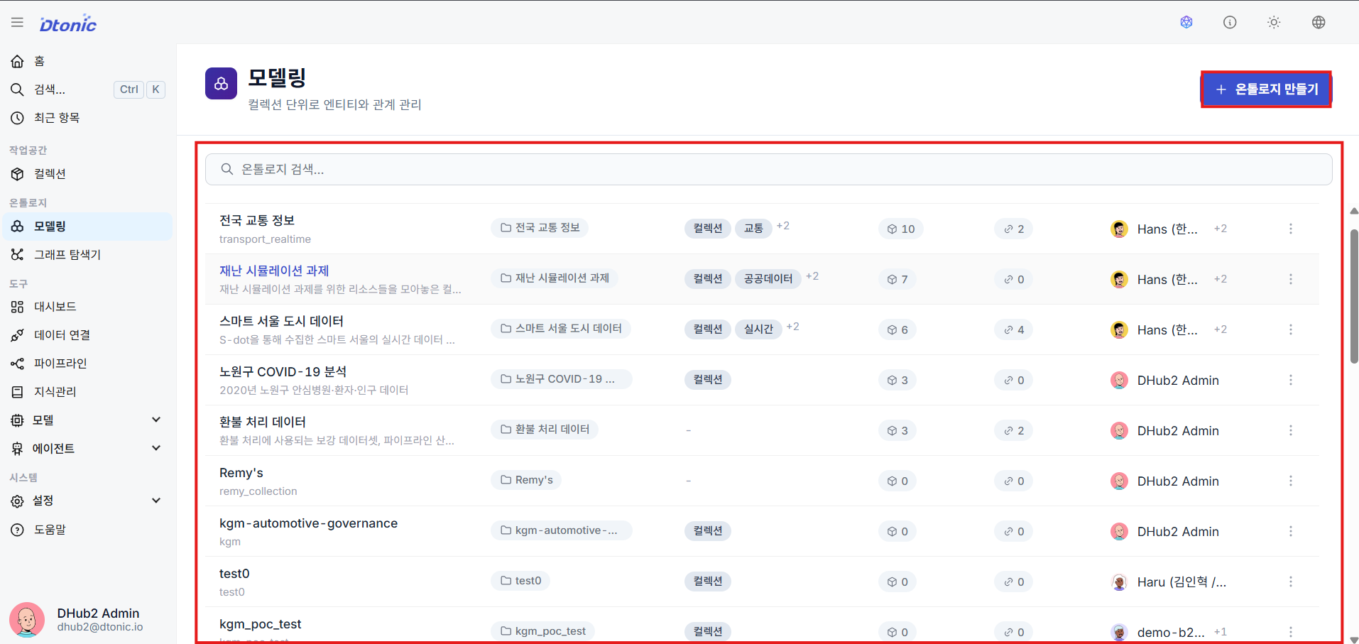Open Remy's ontology row title

(x=241, y=473)
